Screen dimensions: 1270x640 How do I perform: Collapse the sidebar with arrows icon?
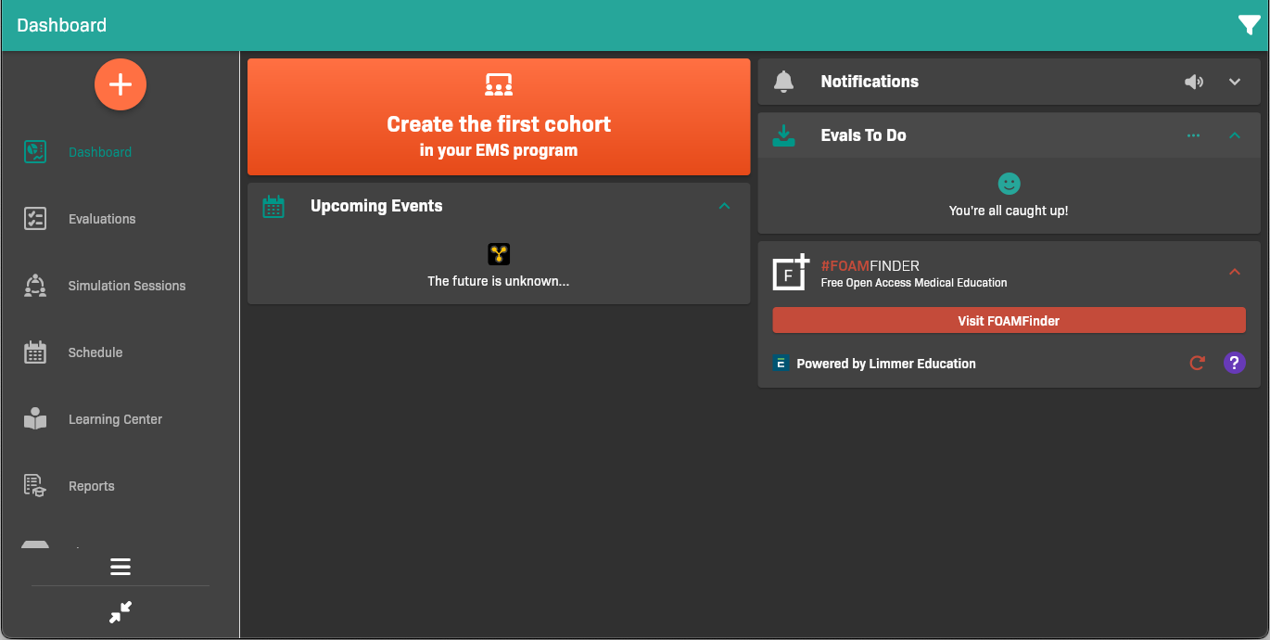121,612
